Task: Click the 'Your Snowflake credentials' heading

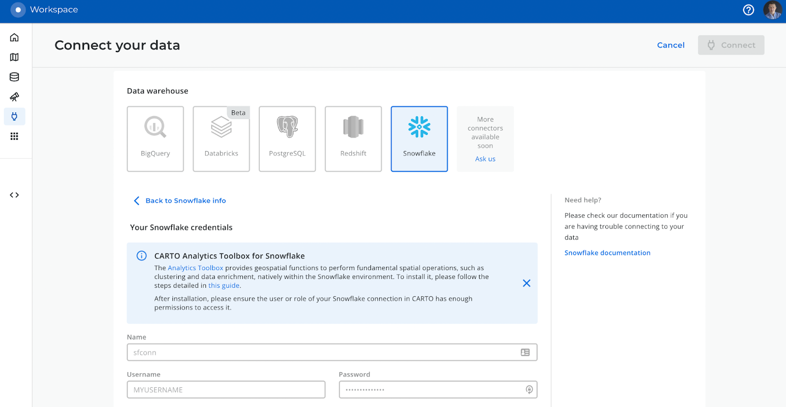Action: [181, 228]
